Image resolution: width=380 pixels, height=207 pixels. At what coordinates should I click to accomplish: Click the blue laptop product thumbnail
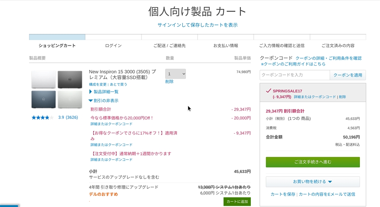click(43, 99)
